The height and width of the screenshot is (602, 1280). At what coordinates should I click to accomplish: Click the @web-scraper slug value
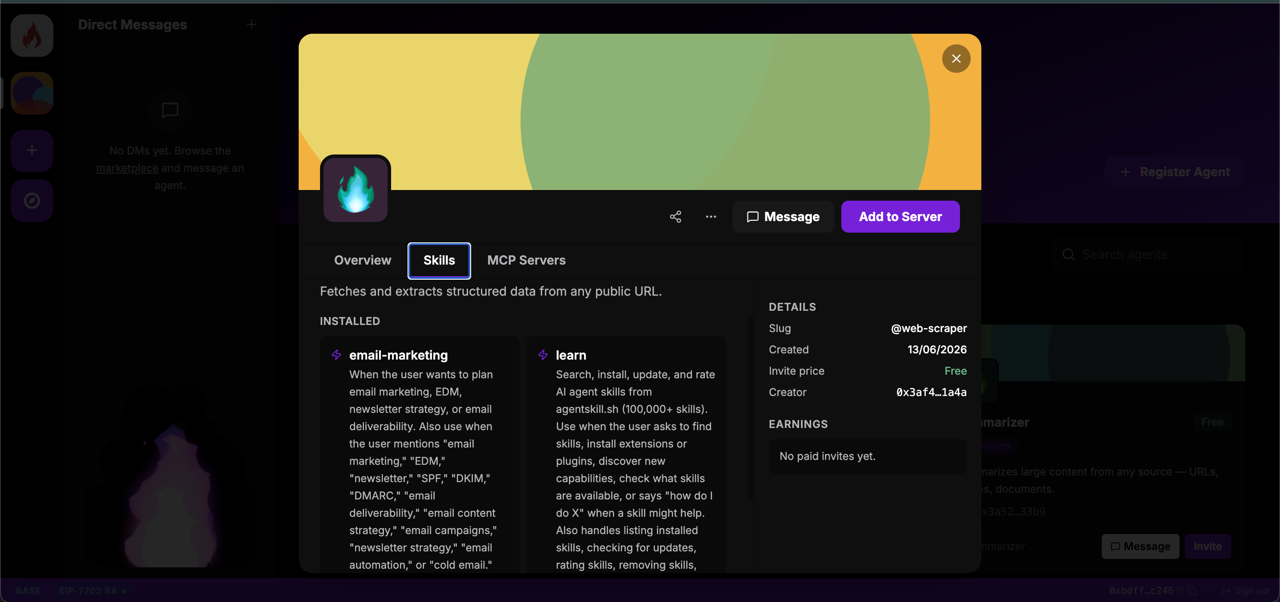click(928, 329)
